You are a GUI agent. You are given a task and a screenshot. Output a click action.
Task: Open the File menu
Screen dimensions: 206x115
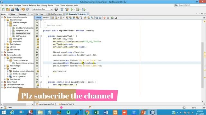(x=2, y=5)
